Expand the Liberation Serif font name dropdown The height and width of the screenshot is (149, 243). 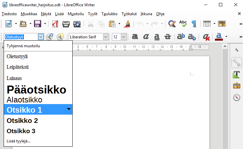[106, 37]
